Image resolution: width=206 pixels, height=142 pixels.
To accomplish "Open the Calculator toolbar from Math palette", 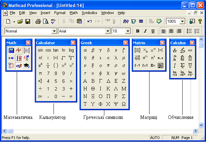I will 11,50.
